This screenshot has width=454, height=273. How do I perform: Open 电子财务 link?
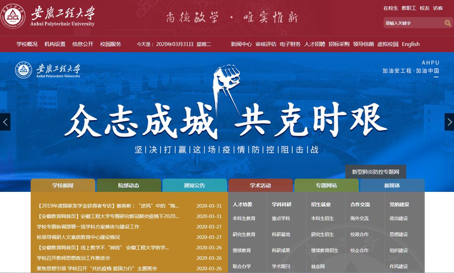290,44
